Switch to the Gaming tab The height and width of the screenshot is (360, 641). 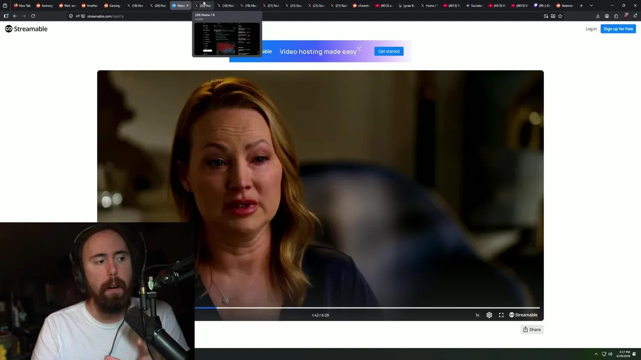click(113, 5)
